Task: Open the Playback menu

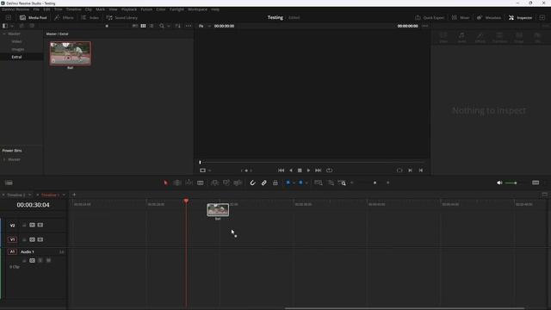Action: (129, 9)
